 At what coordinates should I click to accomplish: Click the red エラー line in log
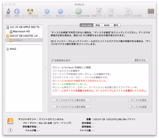100,91
